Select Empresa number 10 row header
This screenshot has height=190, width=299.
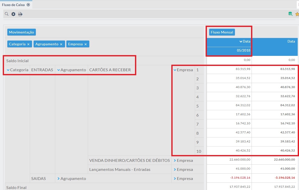[199, 151]
